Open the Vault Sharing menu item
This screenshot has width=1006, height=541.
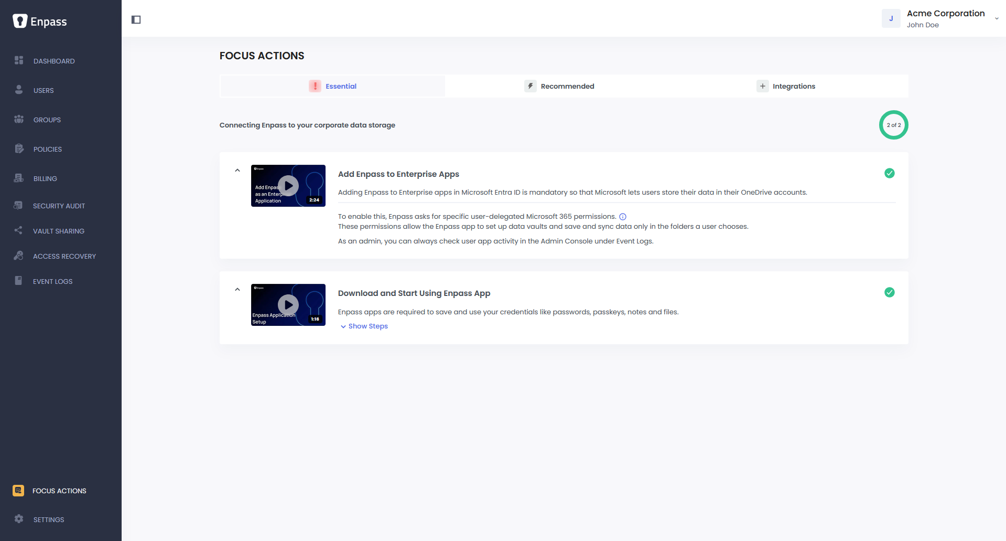(59, 231)
